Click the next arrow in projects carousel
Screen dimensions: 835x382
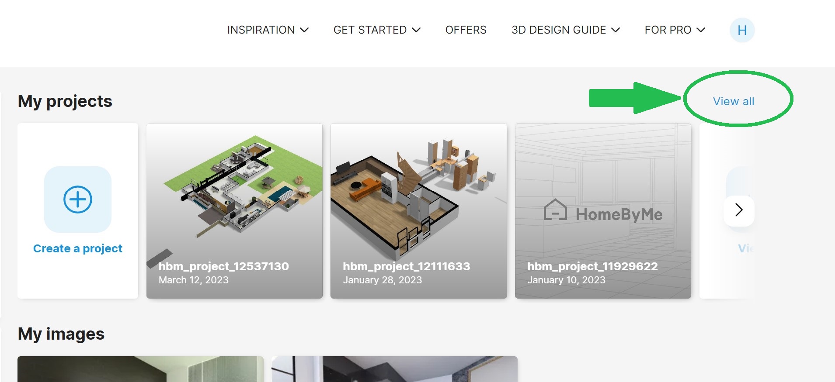(739, 210)
